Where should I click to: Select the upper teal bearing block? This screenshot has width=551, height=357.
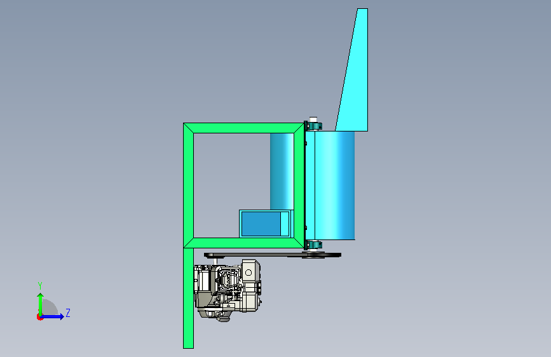313,126
